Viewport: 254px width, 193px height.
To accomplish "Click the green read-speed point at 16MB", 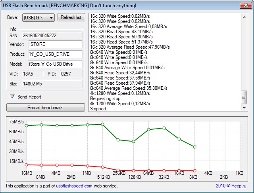I will [x=27, y=126].
